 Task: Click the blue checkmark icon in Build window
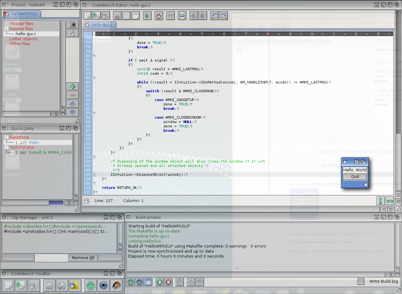tap(140, 282)
